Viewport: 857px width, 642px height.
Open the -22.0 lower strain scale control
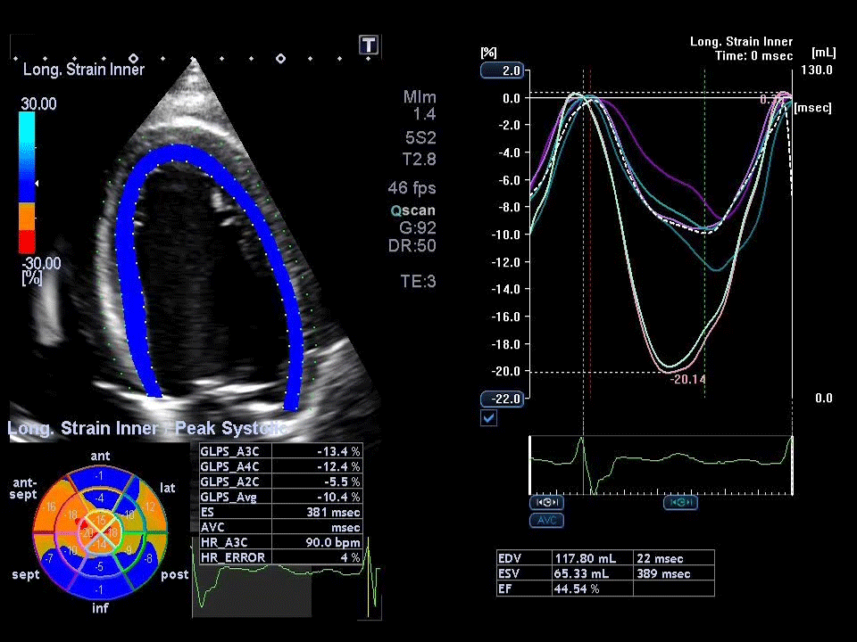[x=502, y=399]
